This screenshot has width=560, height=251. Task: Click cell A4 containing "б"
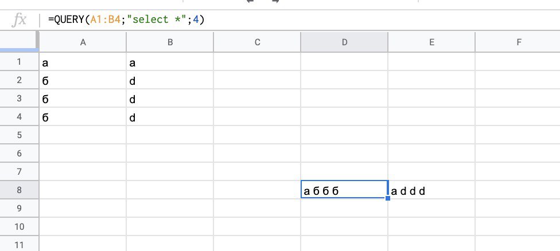pos(83,116)
